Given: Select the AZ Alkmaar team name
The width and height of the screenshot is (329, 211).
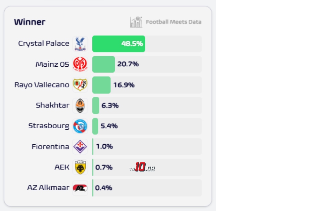Looking at the screenshot, I should tap(48, 188).
